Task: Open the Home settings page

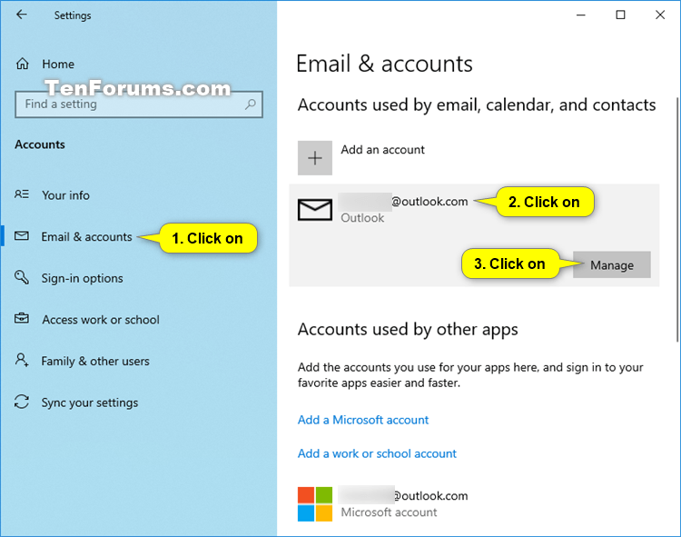Action: pos(58,65)
